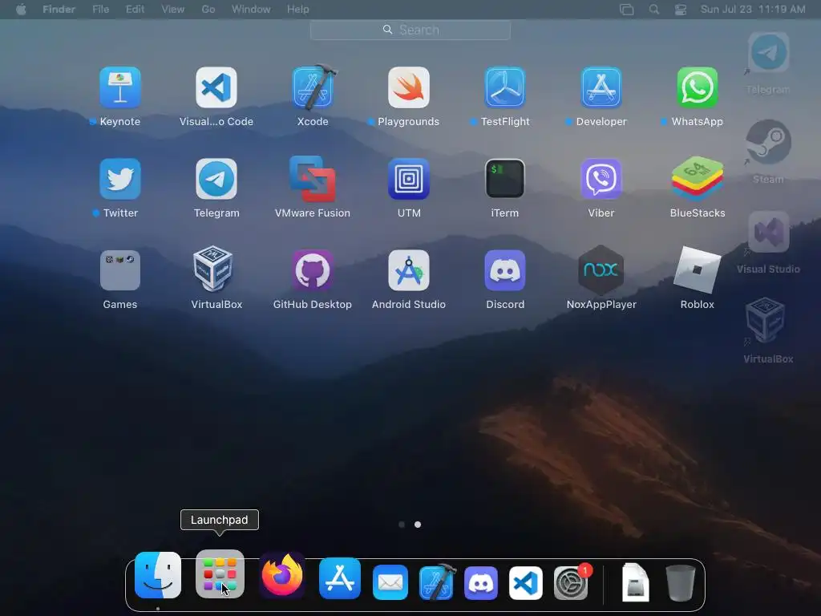Open the Window menu
This screenshot has height=616, width=821.
coord(251,10)
